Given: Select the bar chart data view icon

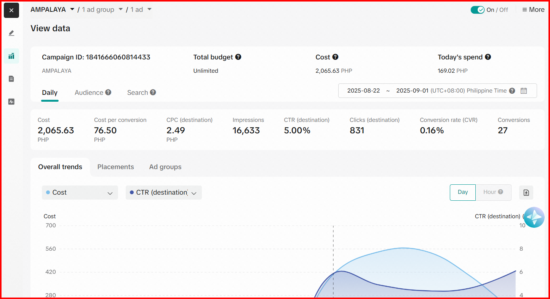Looking at the screenshot, I should tap(11, 56).
